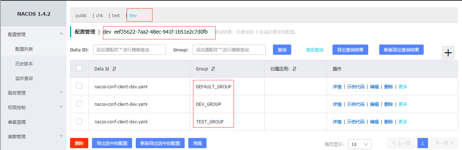Sort the 归属应用 column using arrows icon
Screen dimensions: 462x150
click(x=294, y=69)
